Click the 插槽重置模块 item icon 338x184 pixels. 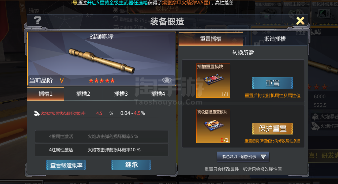coord(213,81)
